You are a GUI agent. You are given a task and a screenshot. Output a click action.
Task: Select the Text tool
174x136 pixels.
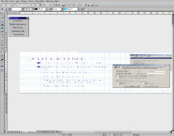point(2,21)
